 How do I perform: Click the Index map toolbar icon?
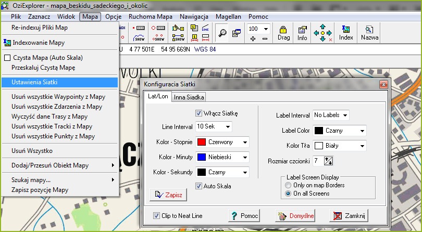(346, 33)
